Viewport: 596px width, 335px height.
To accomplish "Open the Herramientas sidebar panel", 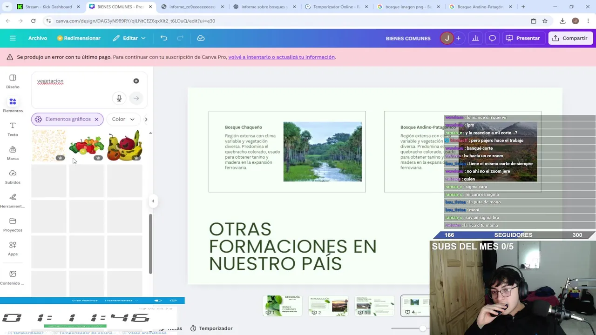I will (x=13, y=201).
